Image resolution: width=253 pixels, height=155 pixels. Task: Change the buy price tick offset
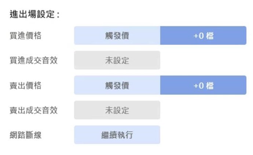coord(203,36)
